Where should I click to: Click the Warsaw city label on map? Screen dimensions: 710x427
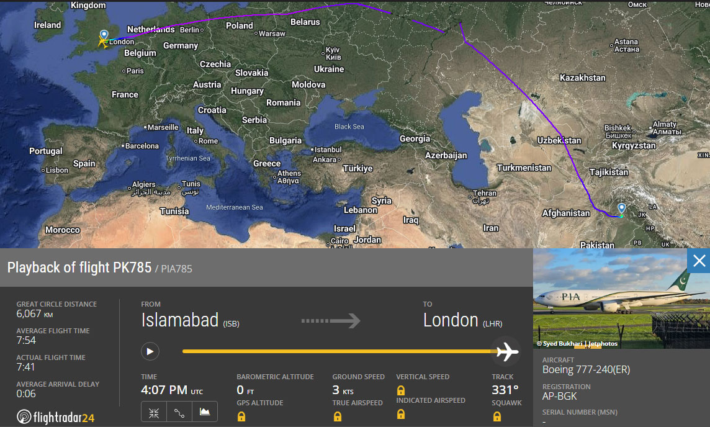pyautogui.click(x=272, y=34)
